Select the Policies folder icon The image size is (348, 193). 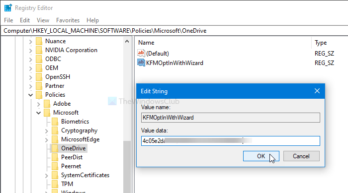39,95
